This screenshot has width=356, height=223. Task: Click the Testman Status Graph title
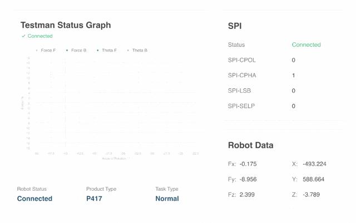coord(66,25)
